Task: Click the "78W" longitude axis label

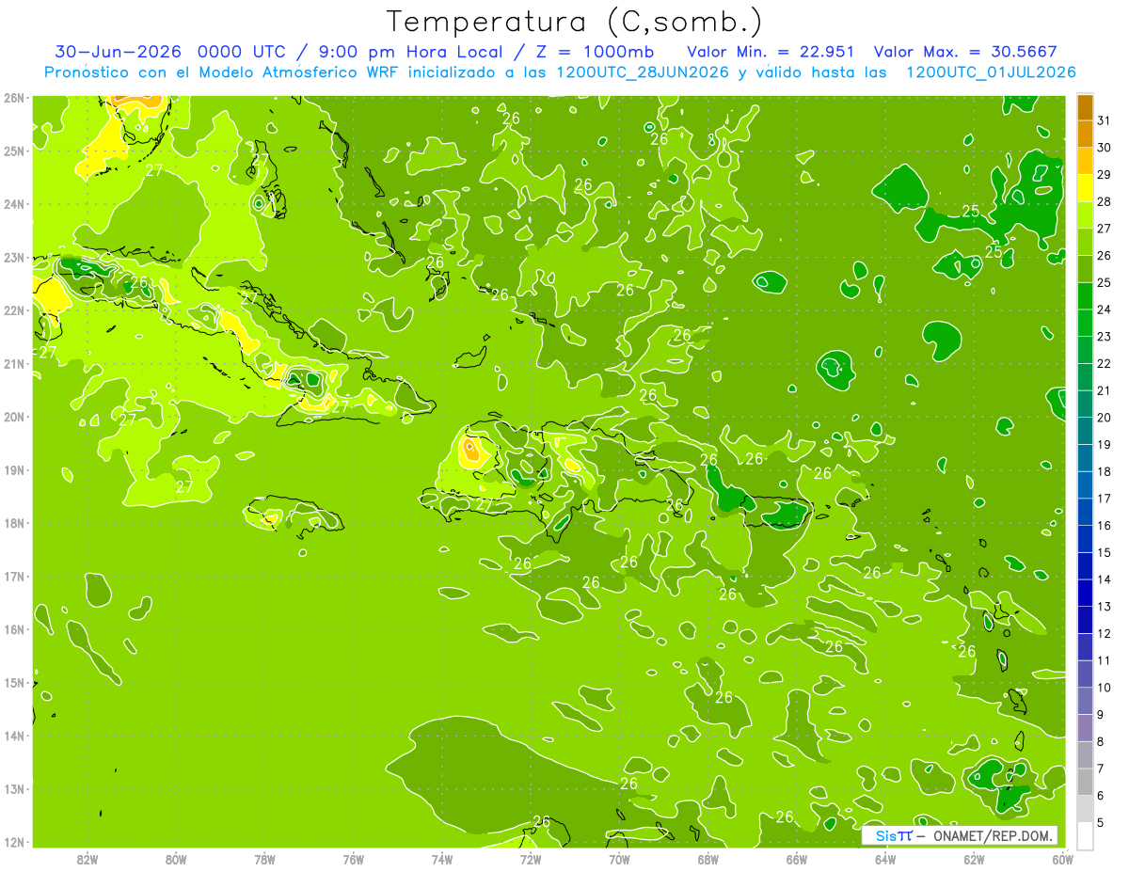Action: (264, 859)
